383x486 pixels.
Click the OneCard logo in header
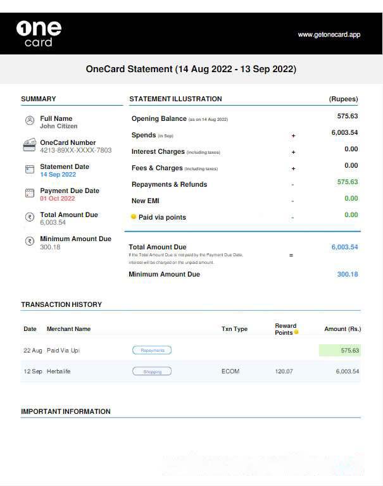[39, 34]
